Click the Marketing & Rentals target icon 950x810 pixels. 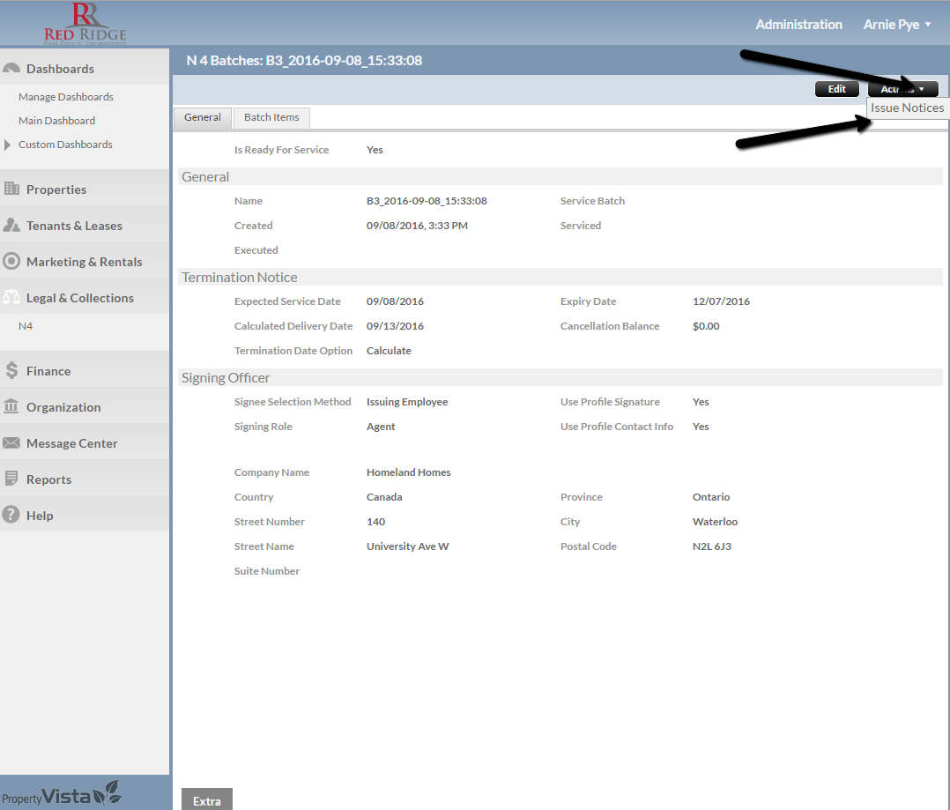pos(11,262)
